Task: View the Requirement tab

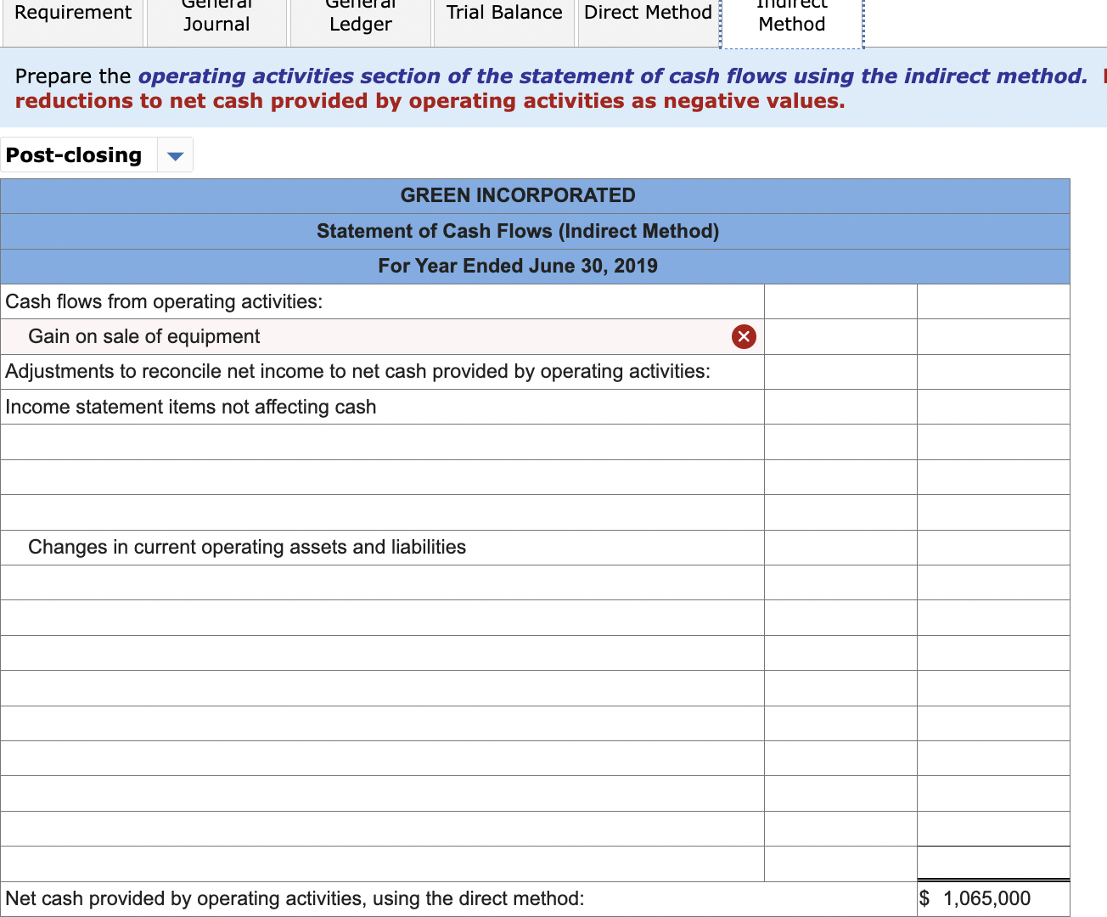Action: click(72, 13)
